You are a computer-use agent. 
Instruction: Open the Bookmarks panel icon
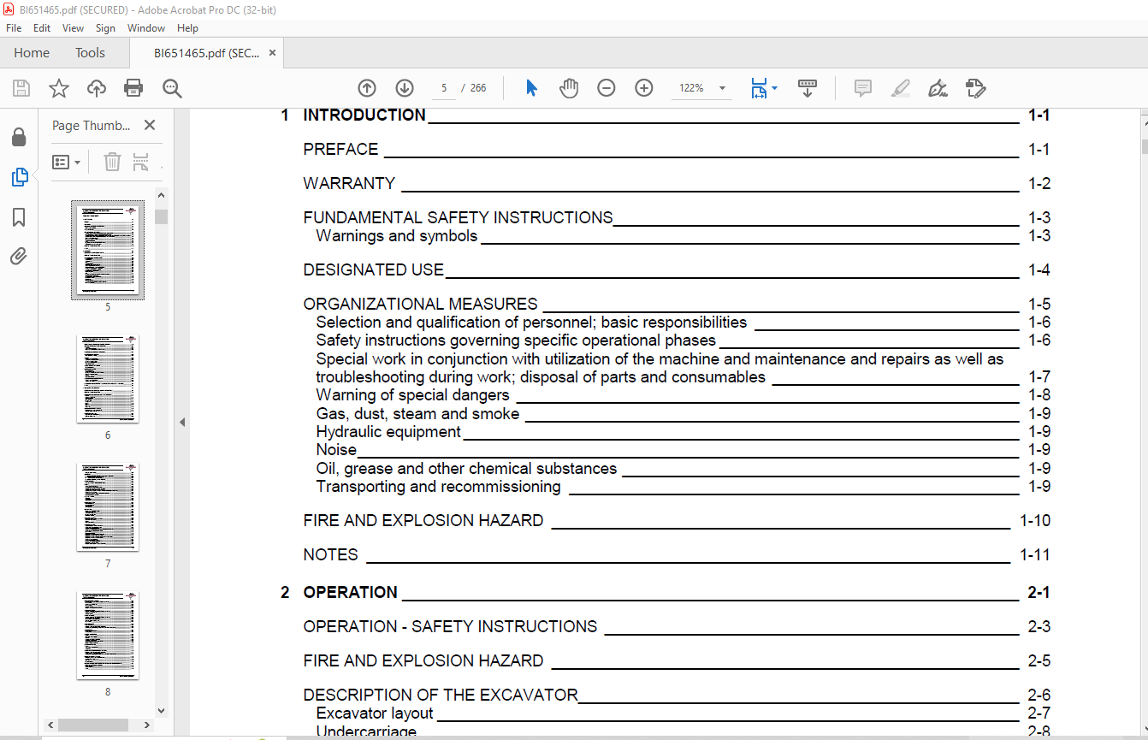19,217
